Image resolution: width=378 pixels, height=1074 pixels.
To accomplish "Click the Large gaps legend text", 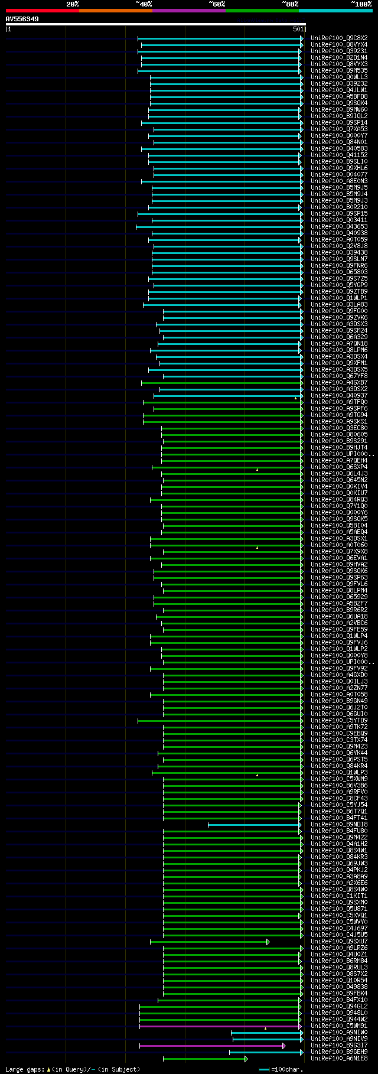I will (x=73, y=1069).
